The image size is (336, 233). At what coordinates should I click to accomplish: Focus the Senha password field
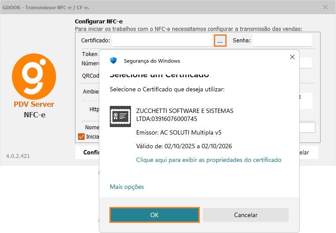pyautogui.click(x=282, y=41)
